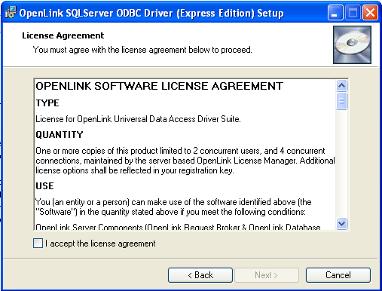Click the maximize button in the title bar
Viewport: 382px width, 291px height.
[353, 13]
